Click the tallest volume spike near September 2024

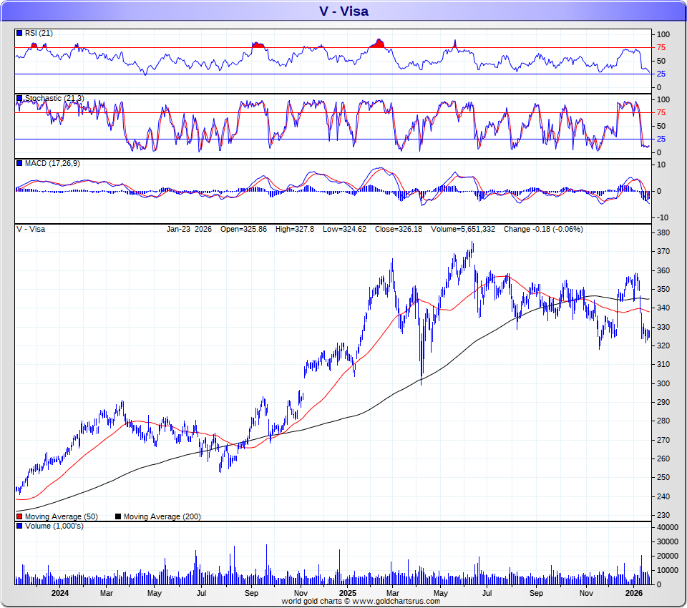pos(266,564)
